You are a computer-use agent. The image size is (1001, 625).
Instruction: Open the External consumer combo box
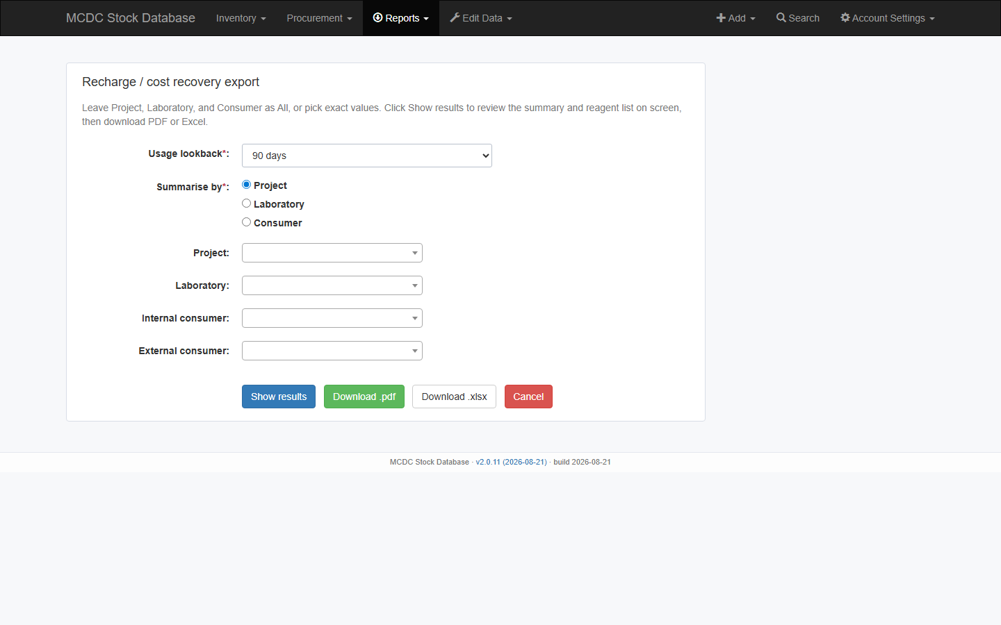(332, 351)
